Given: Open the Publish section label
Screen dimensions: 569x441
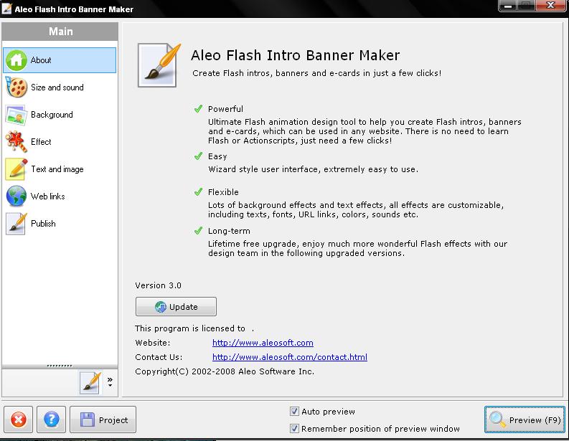Looking at the screenshot, I should tap(43, 224).
